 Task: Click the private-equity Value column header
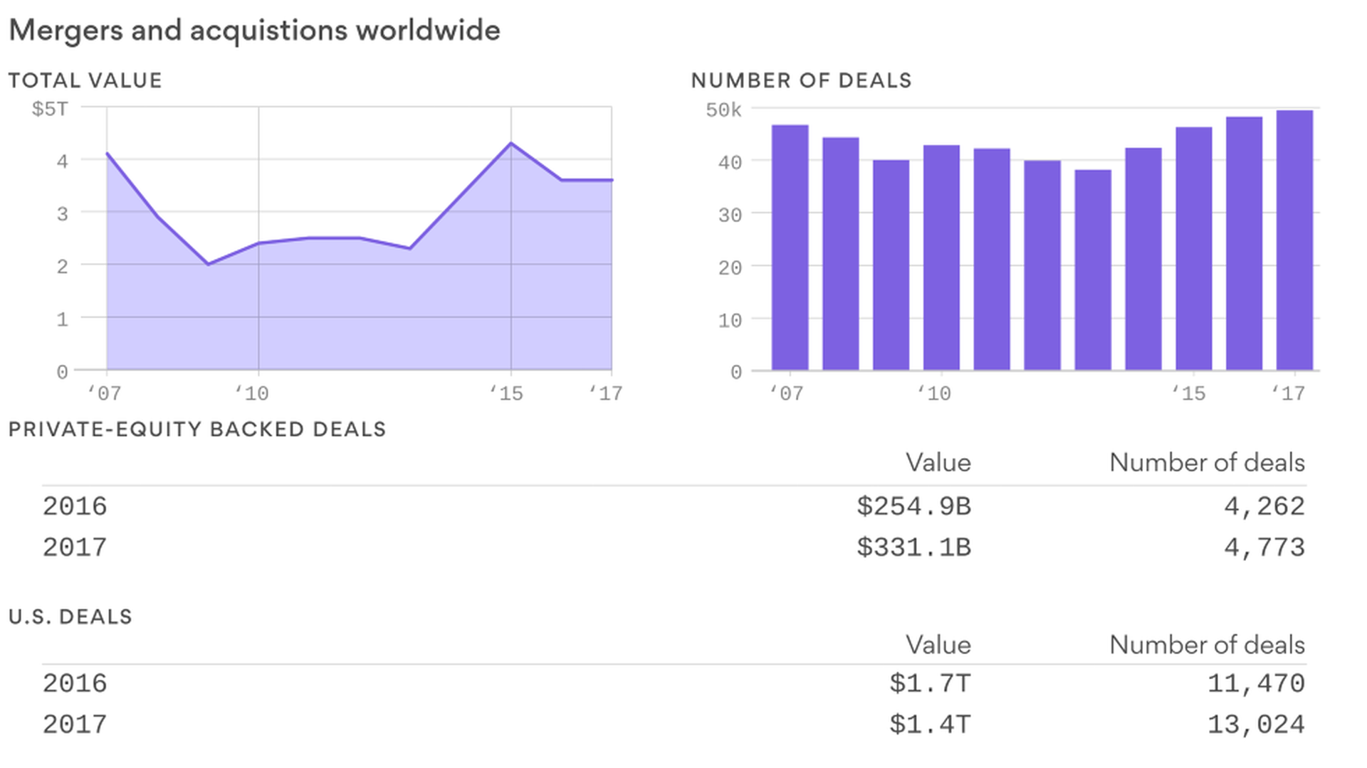click(x=938, y=463)
